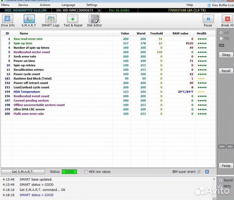Click the Break All icon
The height and width of the screenshot is (200, 234).
(x=227, y=21)
